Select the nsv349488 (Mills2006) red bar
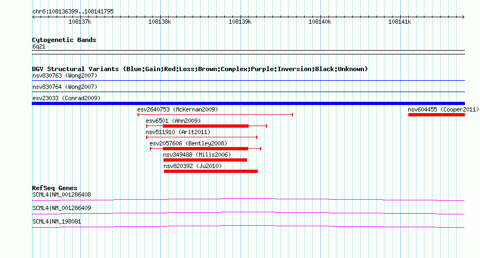 pos(205,160)
